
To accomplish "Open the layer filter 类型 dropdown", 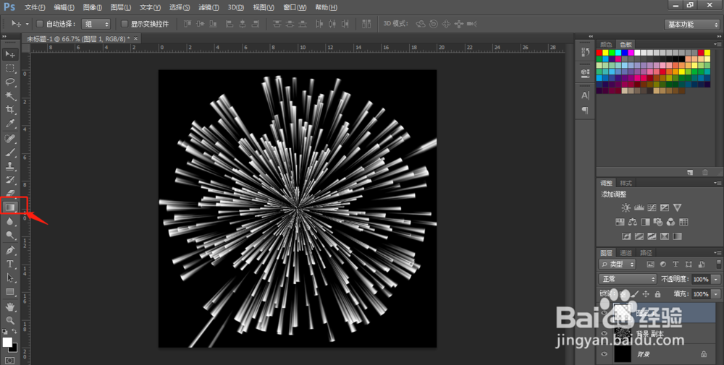I will point(617,265).
